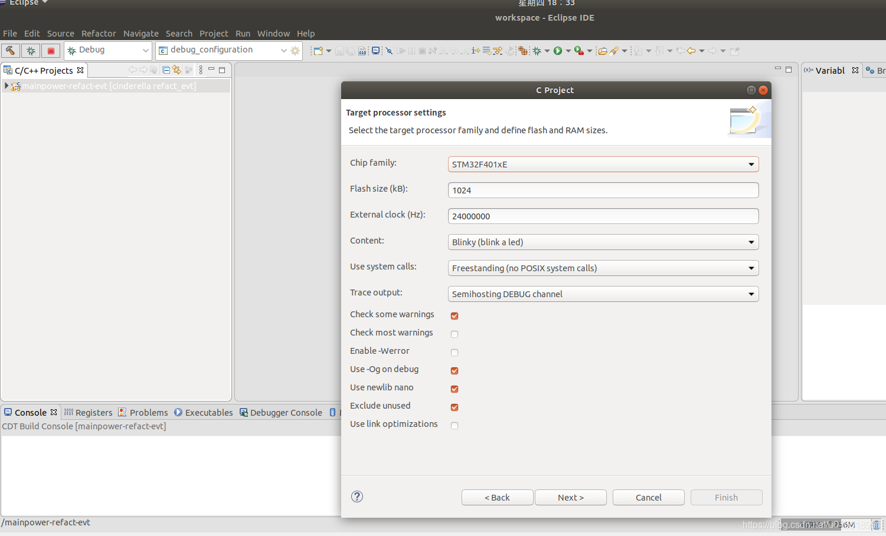Image resolution: width=886 pixels, height=536 pixels.
Task: Click the Flash size input field
Action: 603,190
